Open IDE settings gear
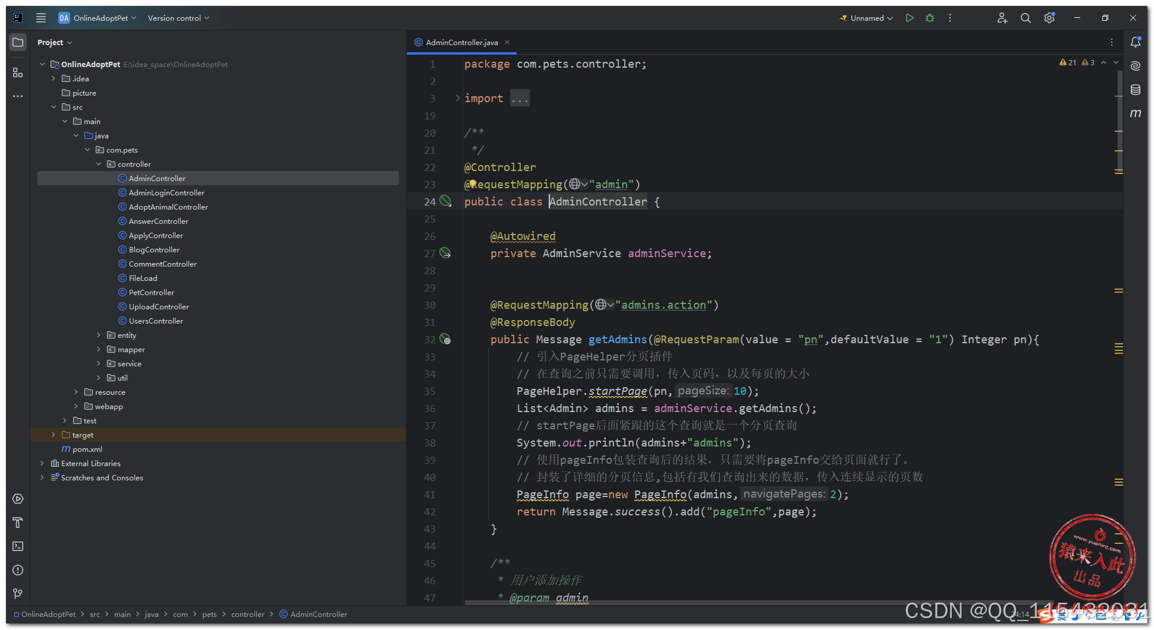1154x630 pixels. 1049,18
